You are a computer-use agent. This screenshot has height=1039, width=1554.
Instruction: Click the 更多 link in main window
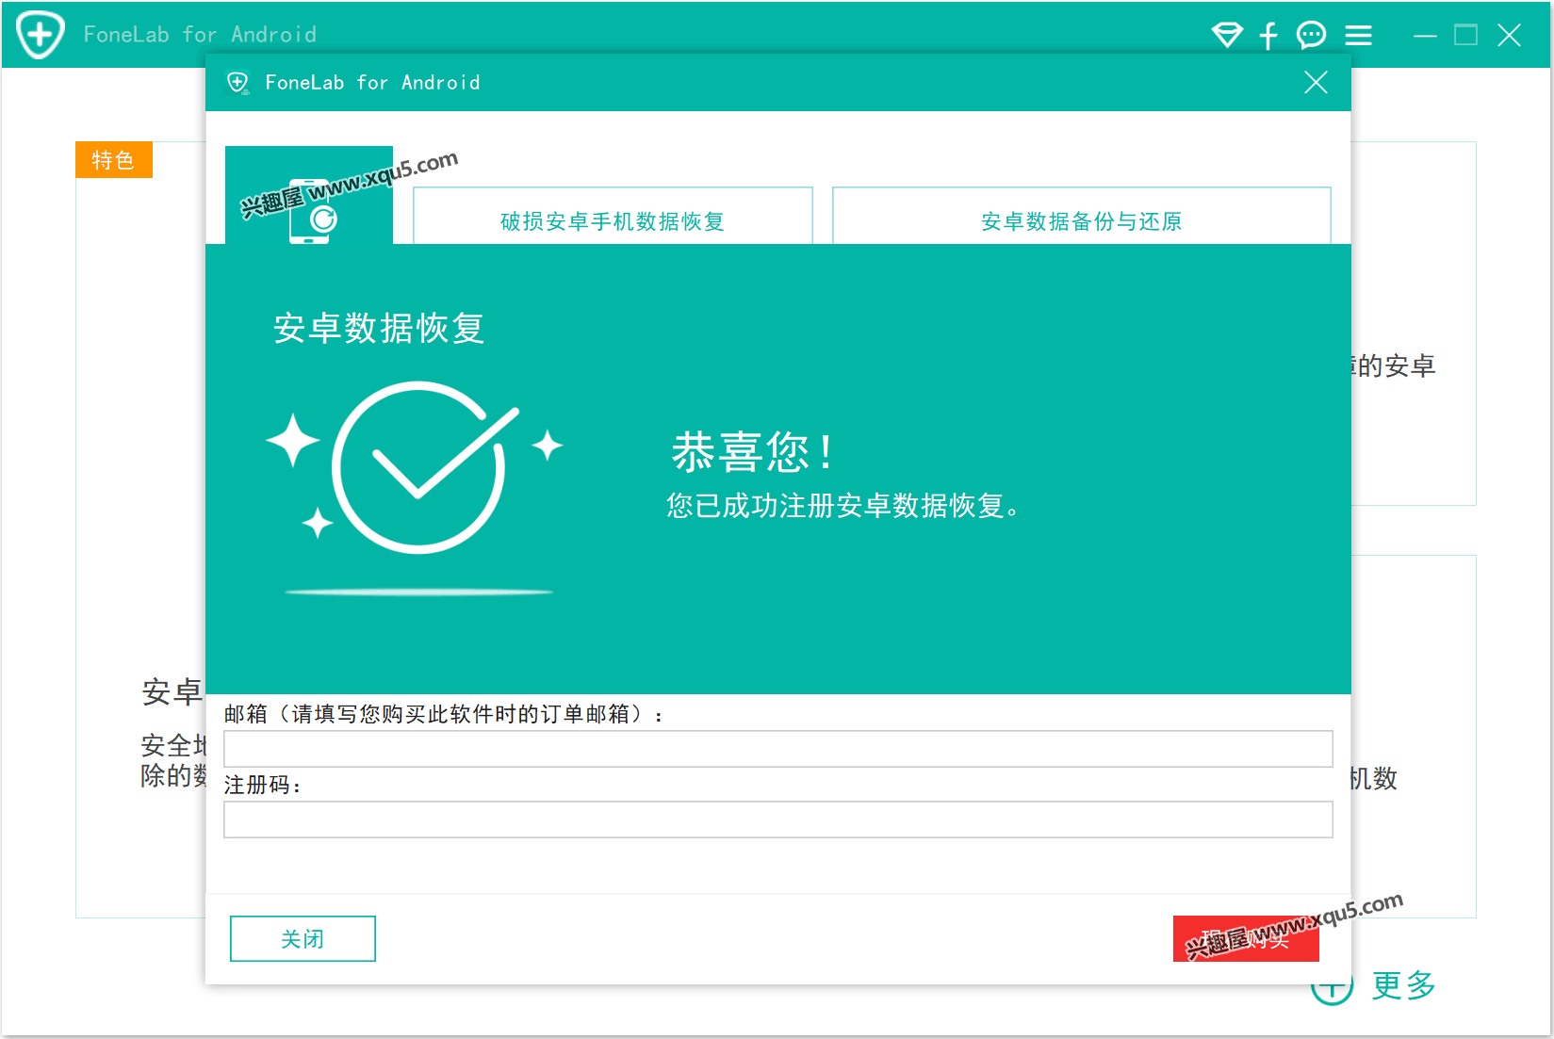(x=1403, y=985)
